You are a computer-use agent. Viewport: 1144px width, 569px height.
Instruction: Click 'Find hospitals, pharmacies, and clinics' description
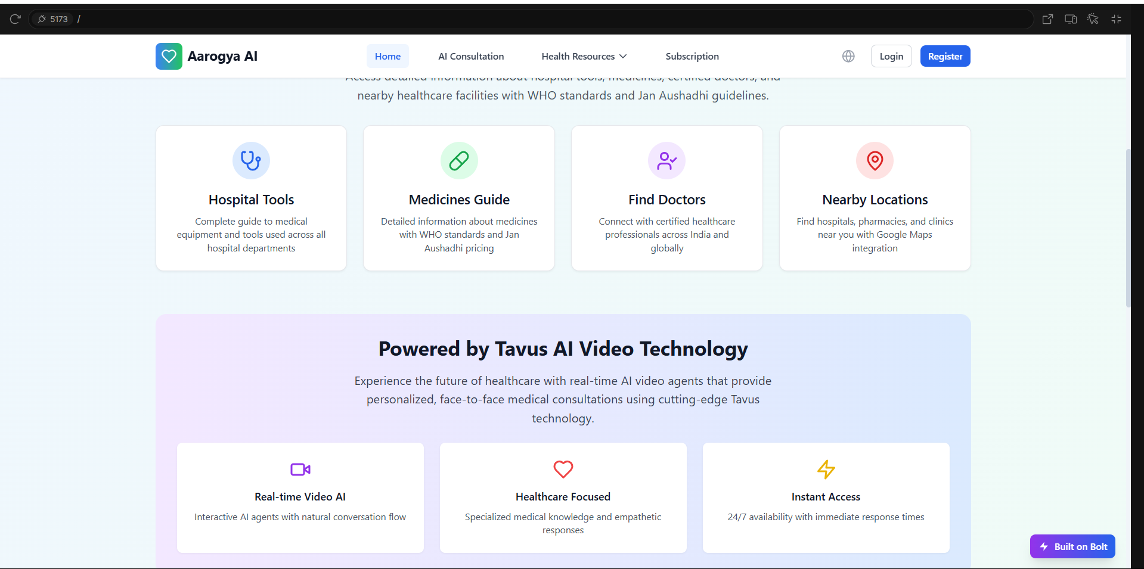(875, 235)
